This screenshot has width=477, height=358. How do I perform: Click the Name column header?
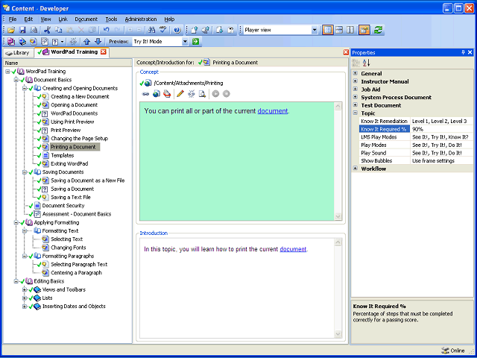[x=67, y=63]
